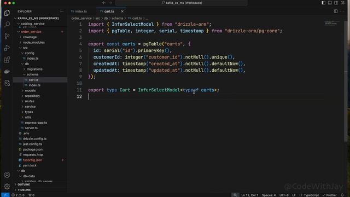The width and height of the screenshot is (350, 197).
Task: Click Ln 12, Col 1 status entry
Action: pos(249,195)
